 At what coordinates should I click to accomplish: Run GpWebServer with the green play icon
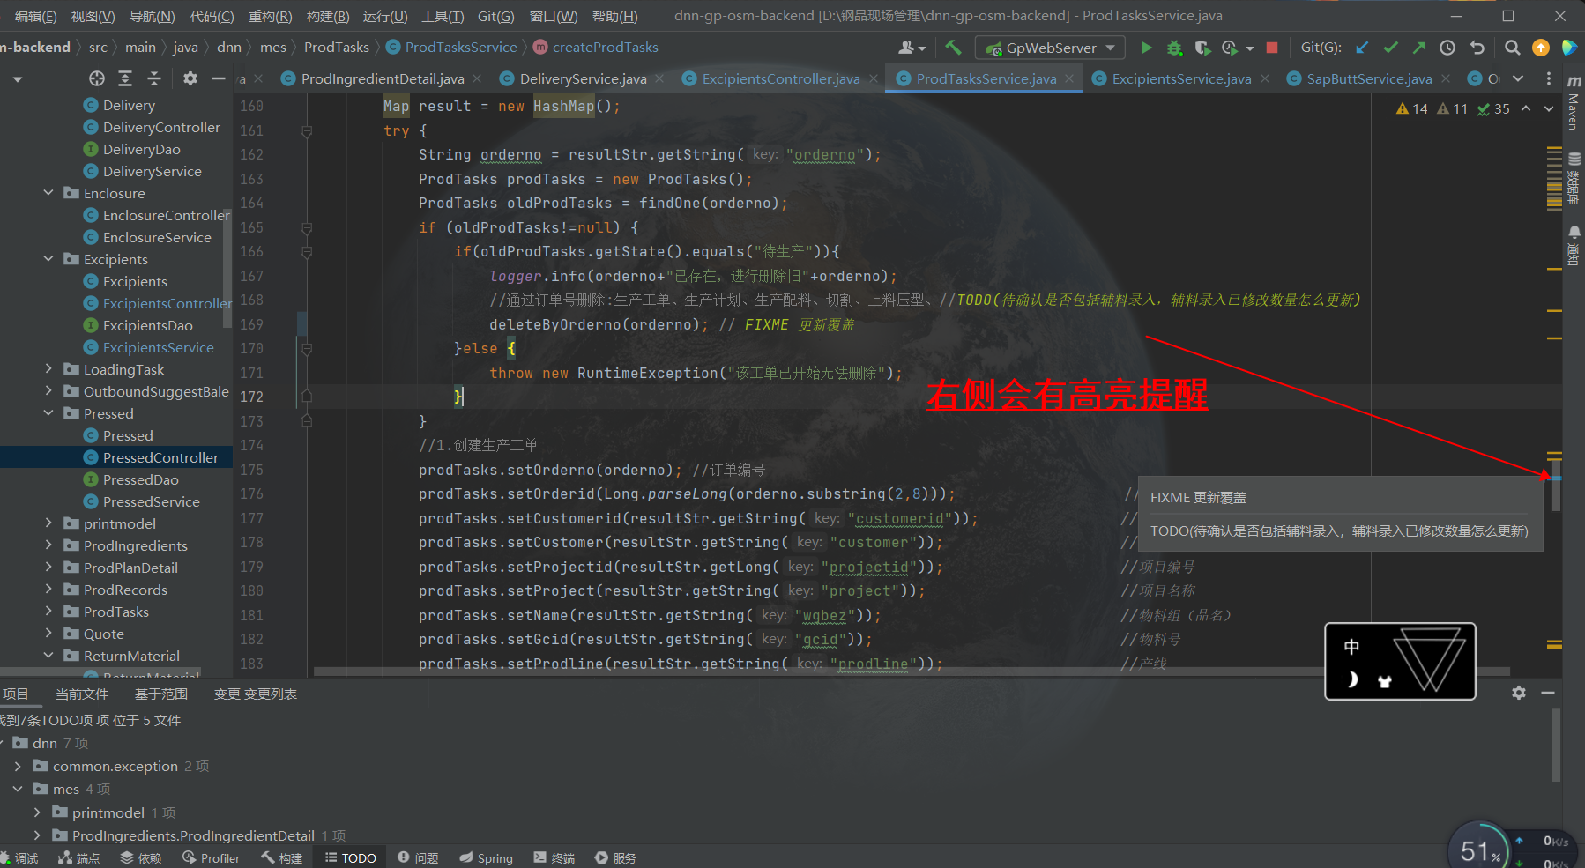pyautogui.click(x=1146, y=48)
